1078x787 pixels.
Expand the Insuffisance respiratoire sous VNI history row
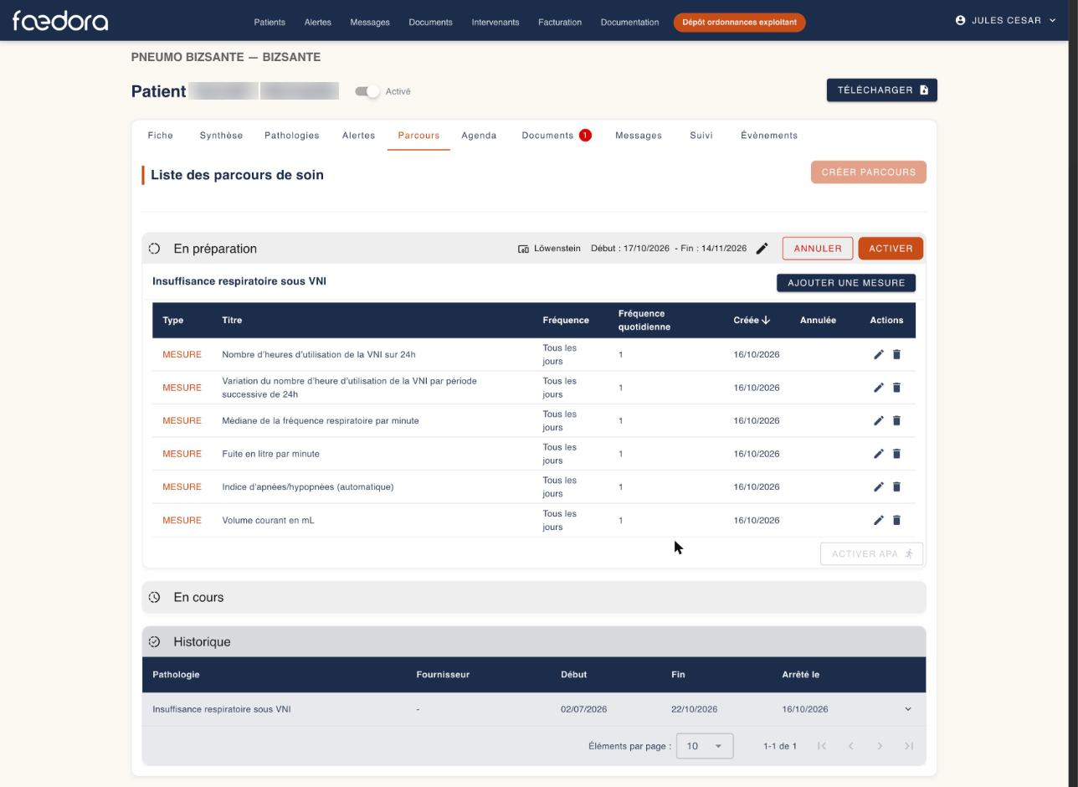[908, 709]
